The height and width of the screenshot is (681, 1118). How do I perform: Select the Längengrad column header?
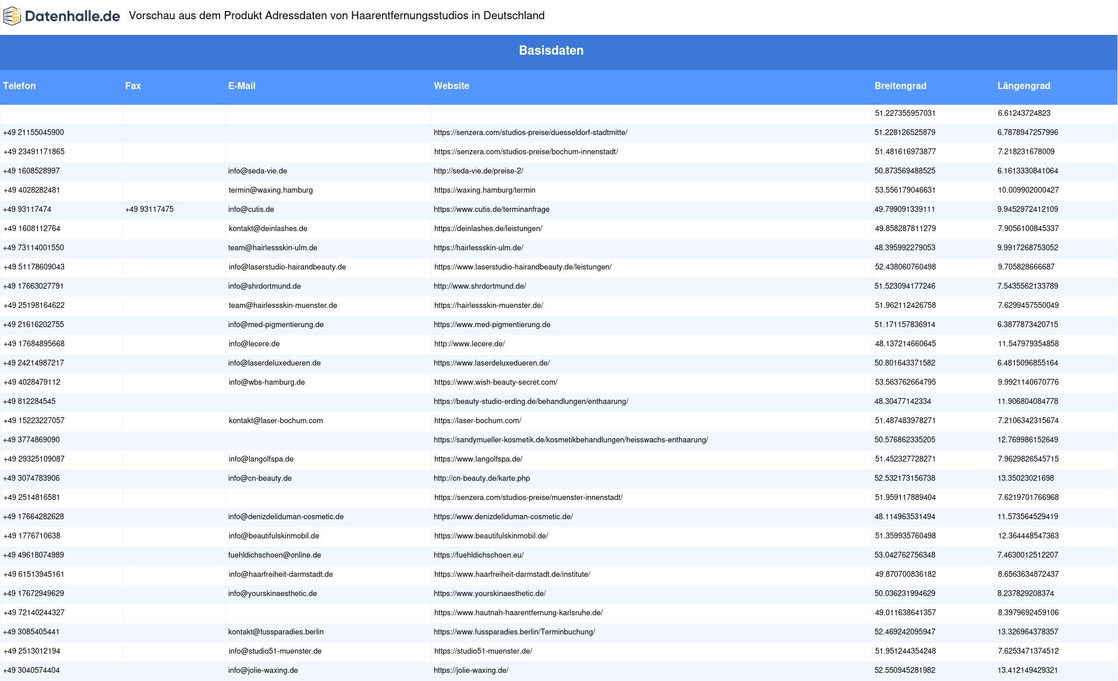(x=1024, y=86)
